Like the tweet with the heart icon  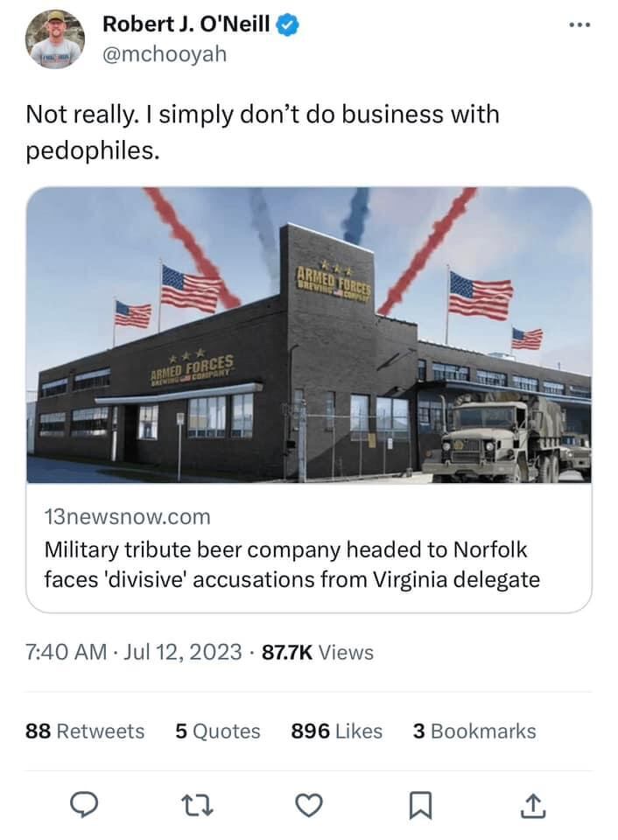(x=307, y=805)
